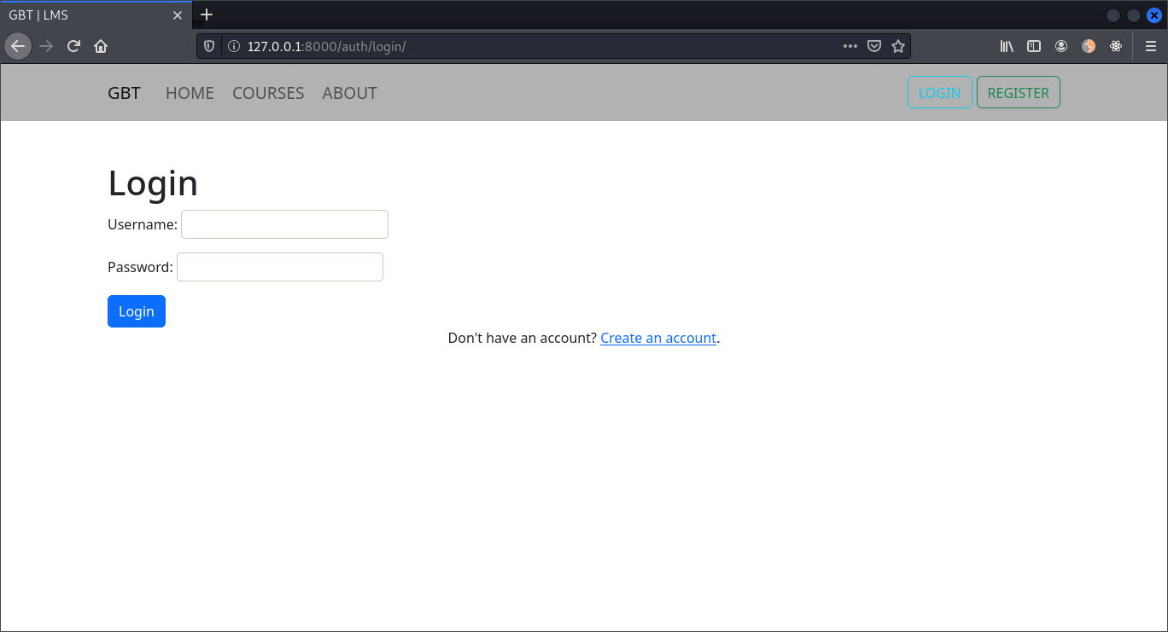
Task: Follow the Create an account link
Action: tap(657, 338)
